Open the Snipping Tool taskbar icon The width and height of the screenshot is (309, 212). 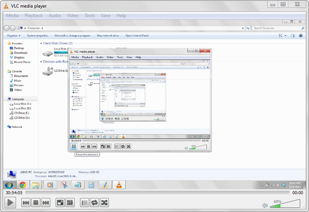tap(64, 185)
